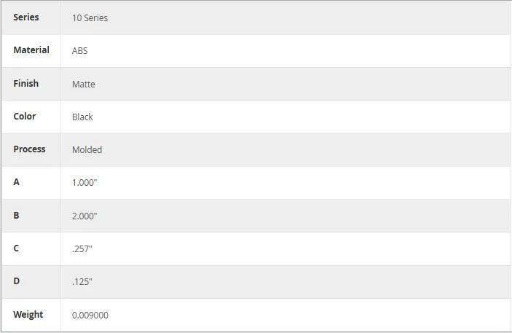The image size is (512, 333).
Task: Select the Black color value
Action: click(x=82, y=117)
